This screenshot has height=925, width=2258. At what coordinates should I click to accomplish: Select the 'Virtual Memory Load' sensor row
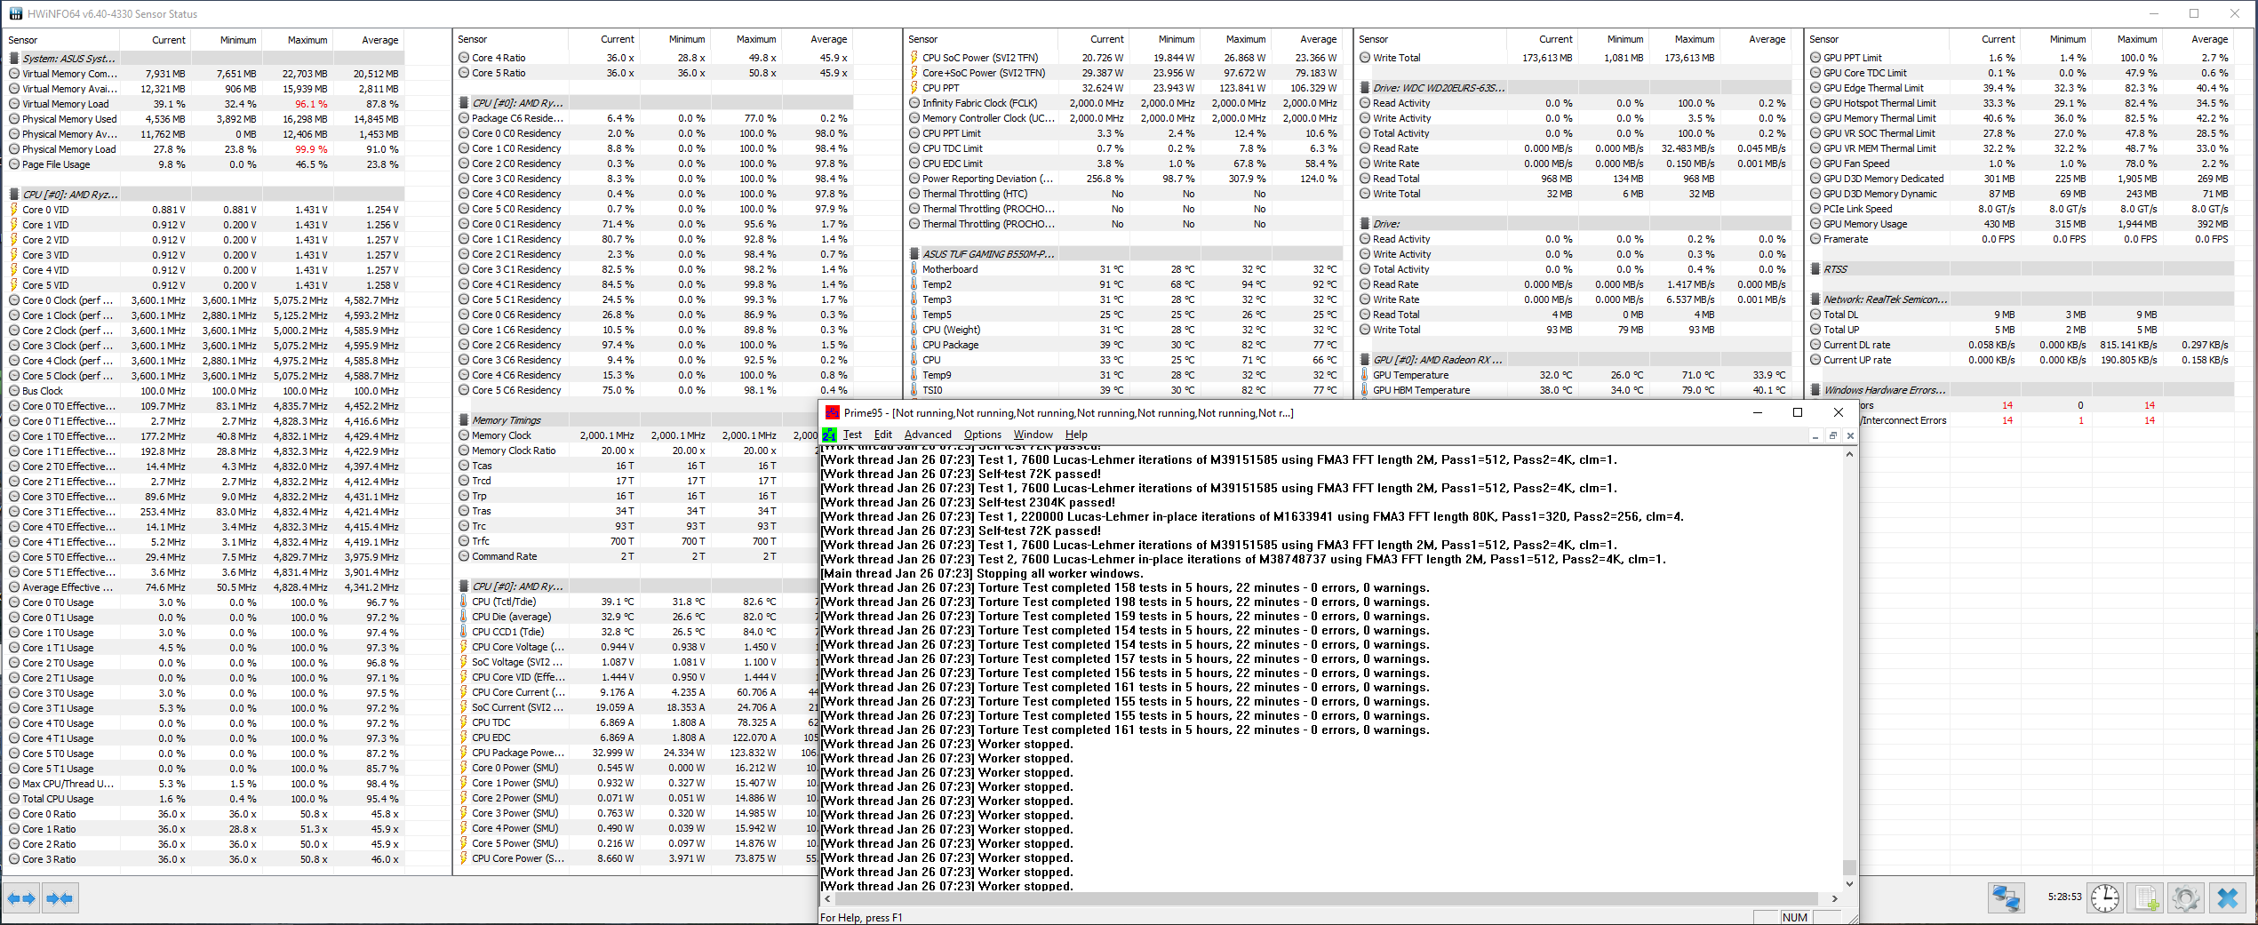(205, 104)
